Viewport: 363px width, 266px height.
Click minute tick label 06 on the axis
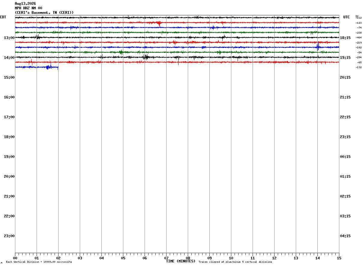tap(145, 258)
